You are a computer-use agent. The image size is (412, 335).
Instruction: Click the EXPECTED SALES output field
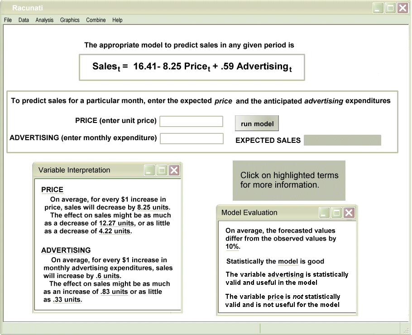pyautogui.click(x=342, y=140)
